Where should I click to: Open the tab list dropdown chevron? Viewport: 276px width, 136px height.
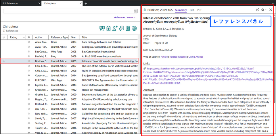pyautogui.click(x=273, y=3)
